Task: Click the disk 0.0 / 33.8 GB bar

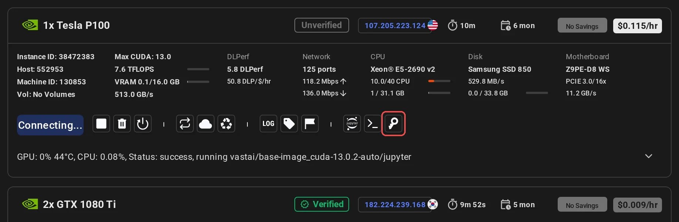Action: point(537,93)
